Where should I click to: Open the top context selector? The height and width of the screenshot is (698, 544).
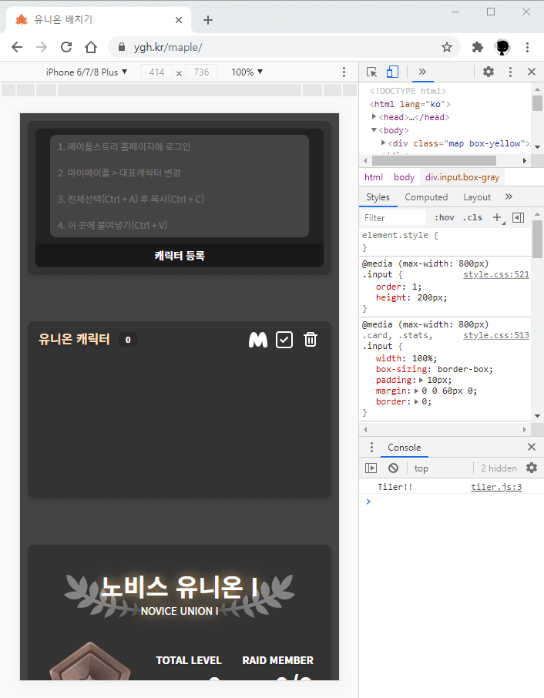point(421,468)
